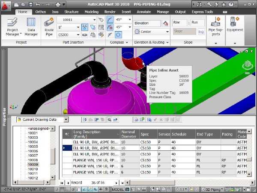Go to next record arrow

click(116, 183)
